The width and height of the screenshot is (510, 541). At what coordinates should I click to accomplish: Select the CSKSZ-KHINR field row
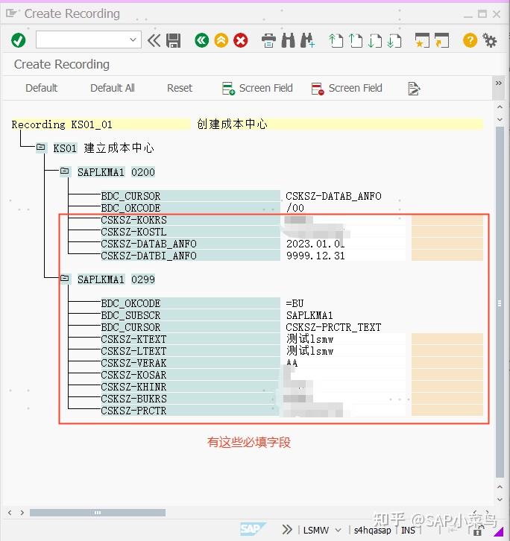tap(190, 387)
